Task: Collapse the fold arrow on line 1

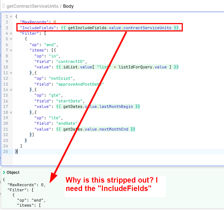Action: 11,16
